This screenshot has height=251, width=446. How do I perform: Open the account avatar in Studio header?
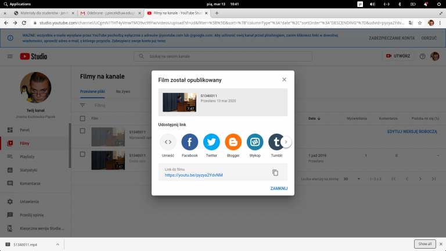pos(434,56)
